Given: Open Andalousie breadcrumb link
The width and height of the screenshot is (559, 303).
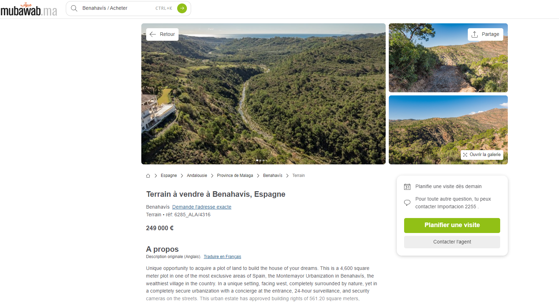Looking at the screenshot, I should pyautogui.click(x=197, y=176).
